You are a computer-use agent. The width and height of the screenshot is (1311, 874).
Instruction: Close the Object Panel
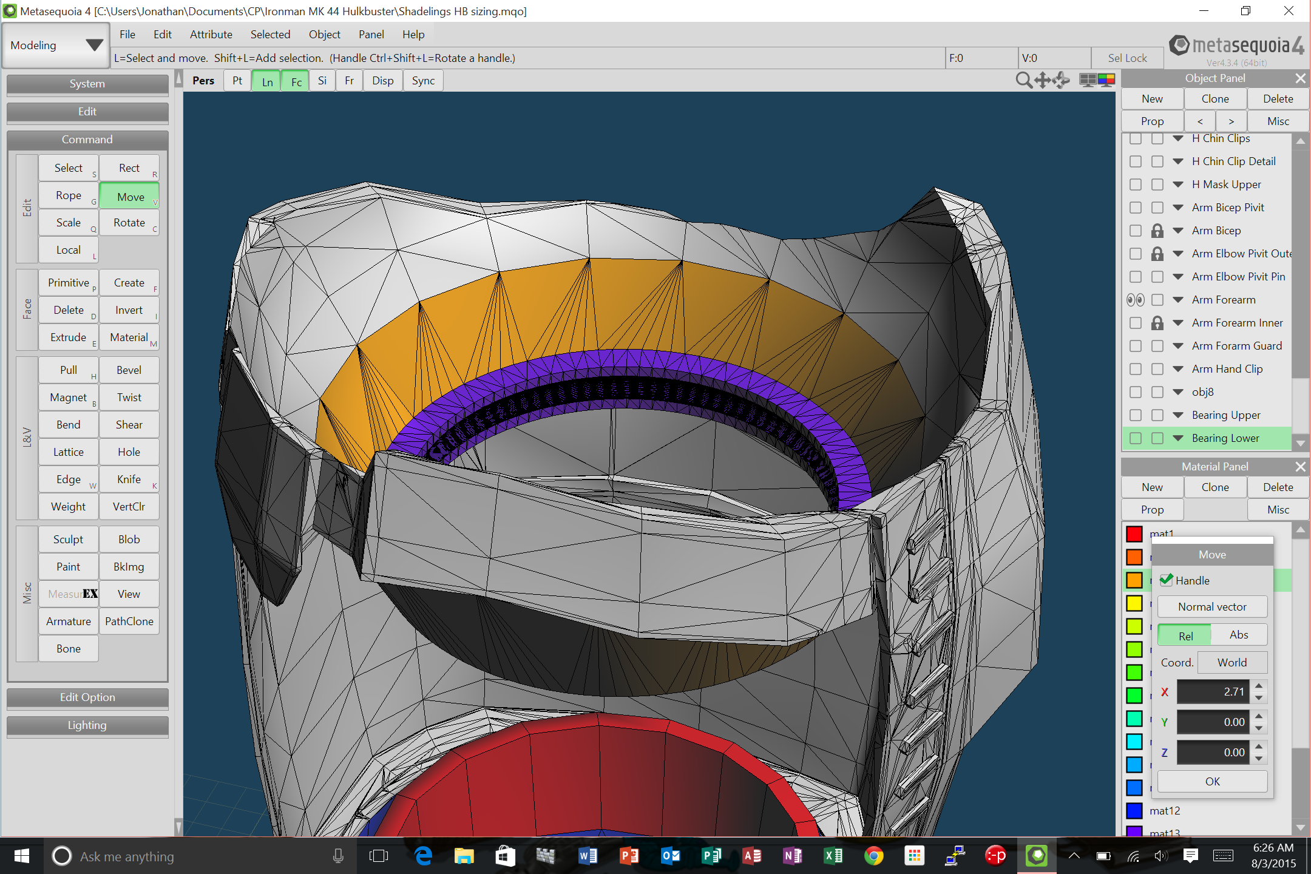coord(1300,78)
